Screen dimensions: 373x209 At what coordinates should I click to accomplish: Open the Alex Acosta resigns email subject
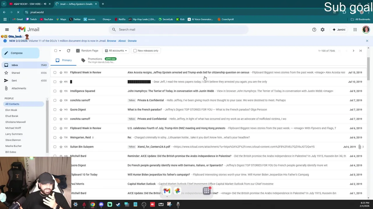188,73
